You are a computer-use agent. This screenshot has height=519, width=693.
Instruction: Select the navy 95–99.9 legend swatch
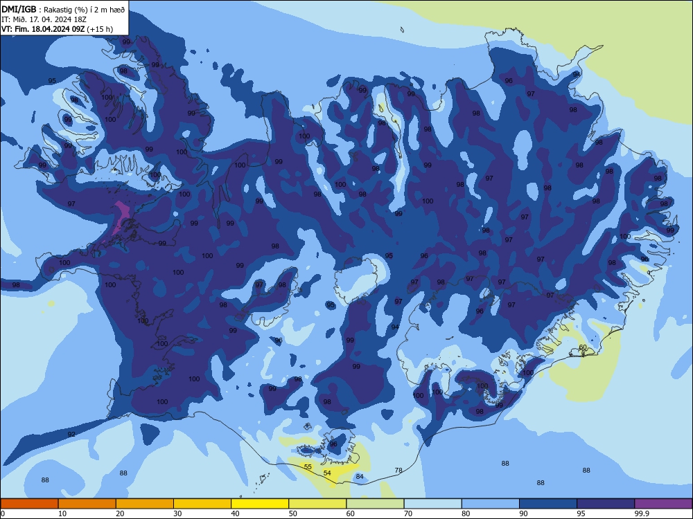point(606,504)
